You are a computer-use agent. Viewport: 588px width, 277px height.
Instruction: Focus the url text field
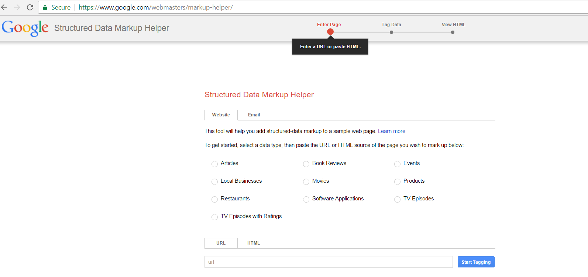point(329,262)
